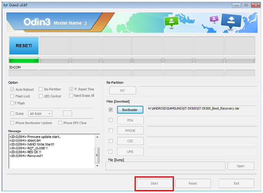Screen dimensions: 263x193
Task: Open the AP RAM dropdown
Action: pyautogui.click(x=40, y=114)
